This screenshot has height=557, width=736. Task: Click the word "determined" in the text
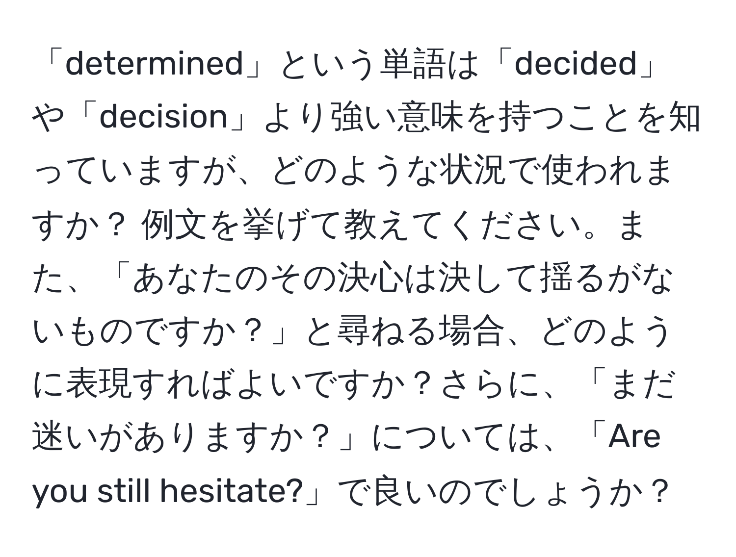155,64
